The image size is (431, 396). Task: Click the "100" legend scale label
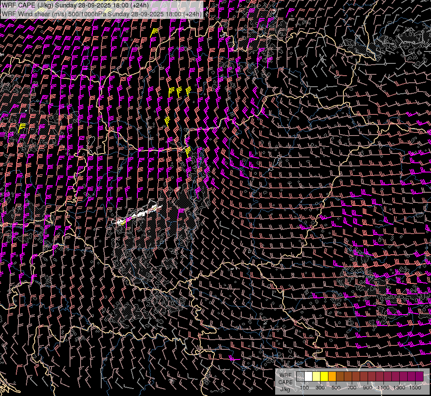click(304, 388)
